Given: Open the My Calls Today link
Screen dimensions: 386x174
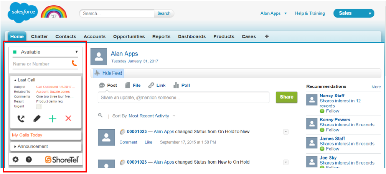Looking at the screenshot, I should pyautogui.click(x=27, y=135).
